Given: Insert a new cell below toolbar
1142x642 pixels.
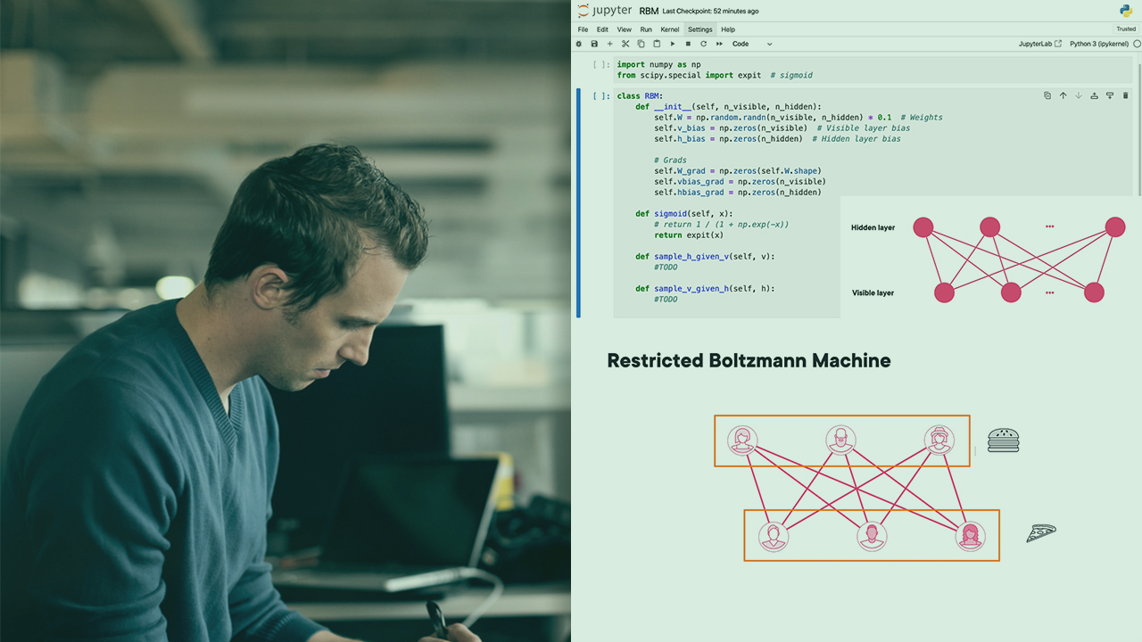Looking at the screenshot, I should [609, 43].
